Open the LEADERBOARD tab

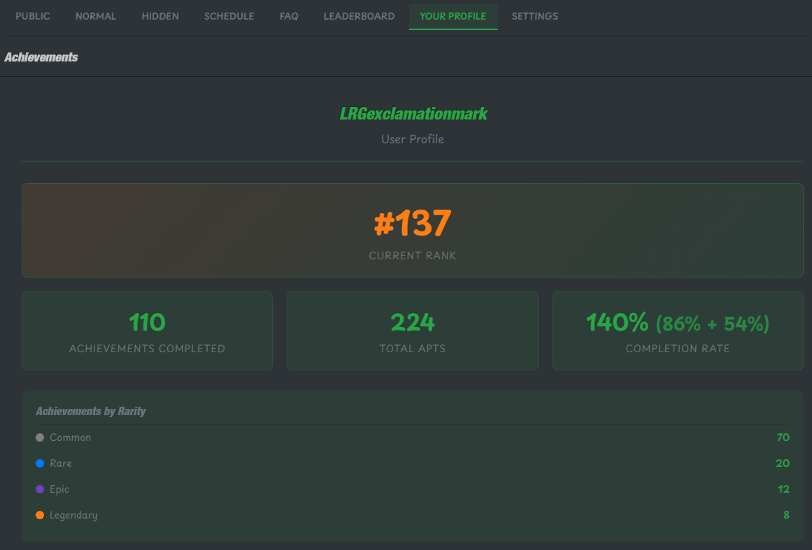click(x=359, y=16)
